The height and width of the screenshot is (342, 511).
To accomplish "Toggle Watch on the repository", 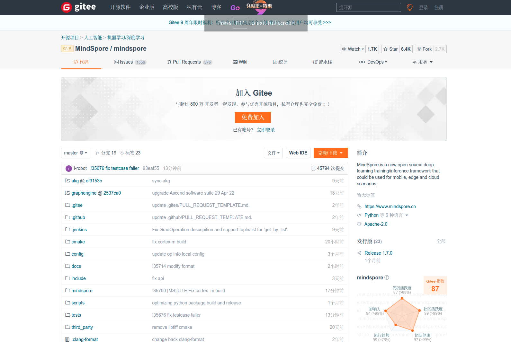I will (x=353, y=49).
